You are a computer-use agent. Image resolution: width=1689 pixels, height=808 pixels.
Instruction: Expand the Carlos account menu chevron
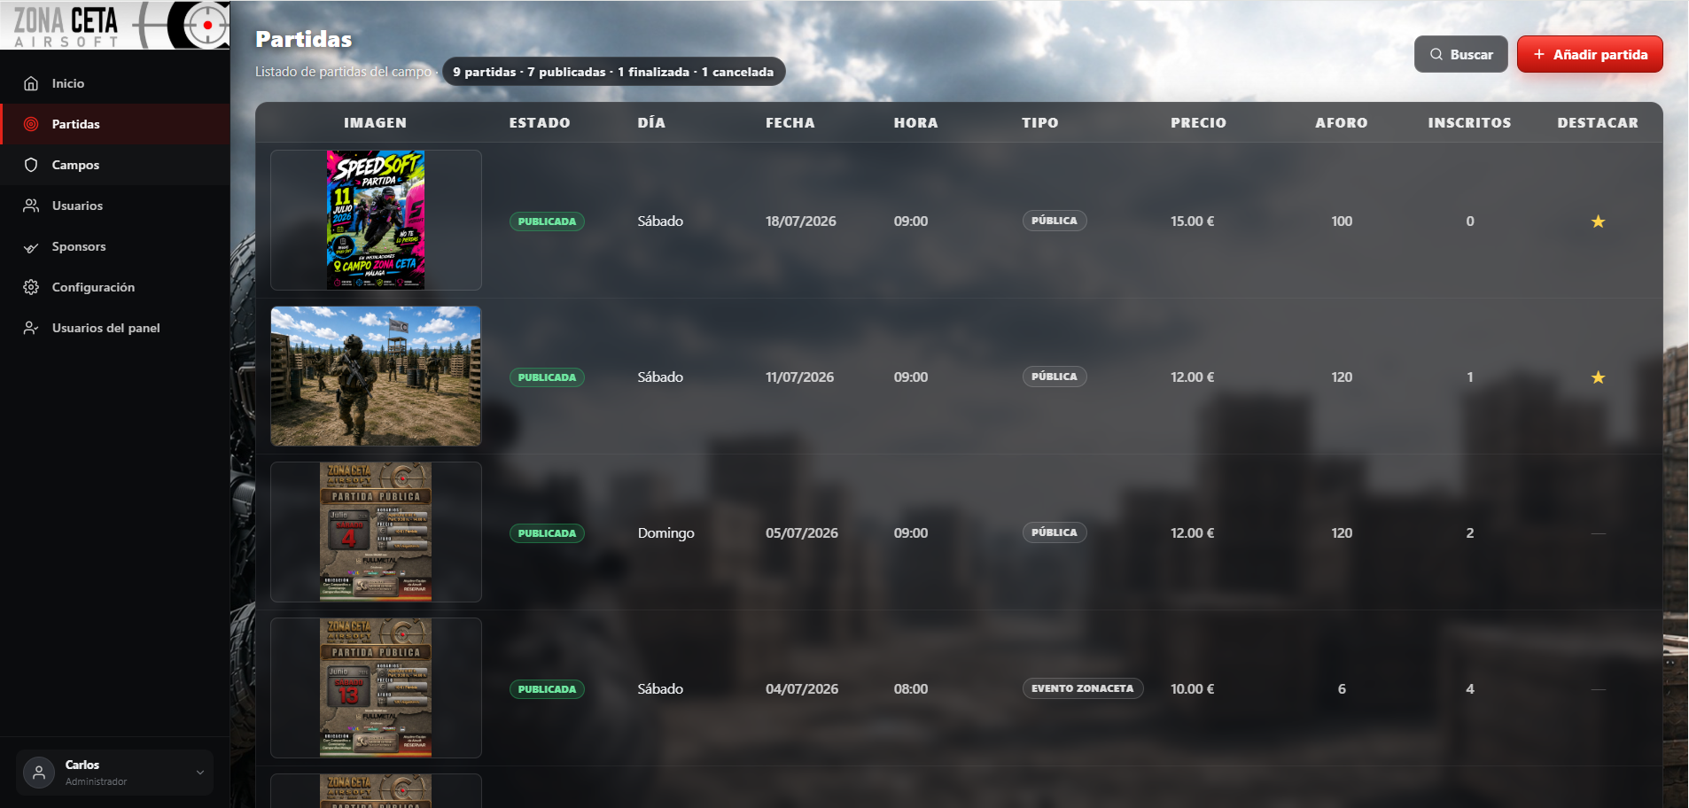(x=200, y=773)
